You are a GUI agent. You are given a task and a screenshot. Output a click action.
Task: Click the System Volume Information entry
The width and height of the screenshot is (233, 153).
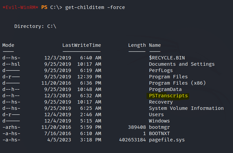[x=186, y=108]
